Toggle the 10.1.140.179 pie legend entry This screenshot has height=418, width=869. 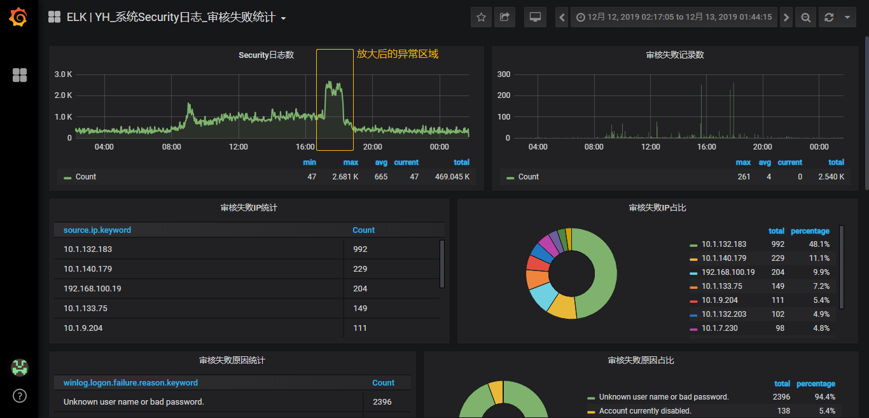coord(724,258)
